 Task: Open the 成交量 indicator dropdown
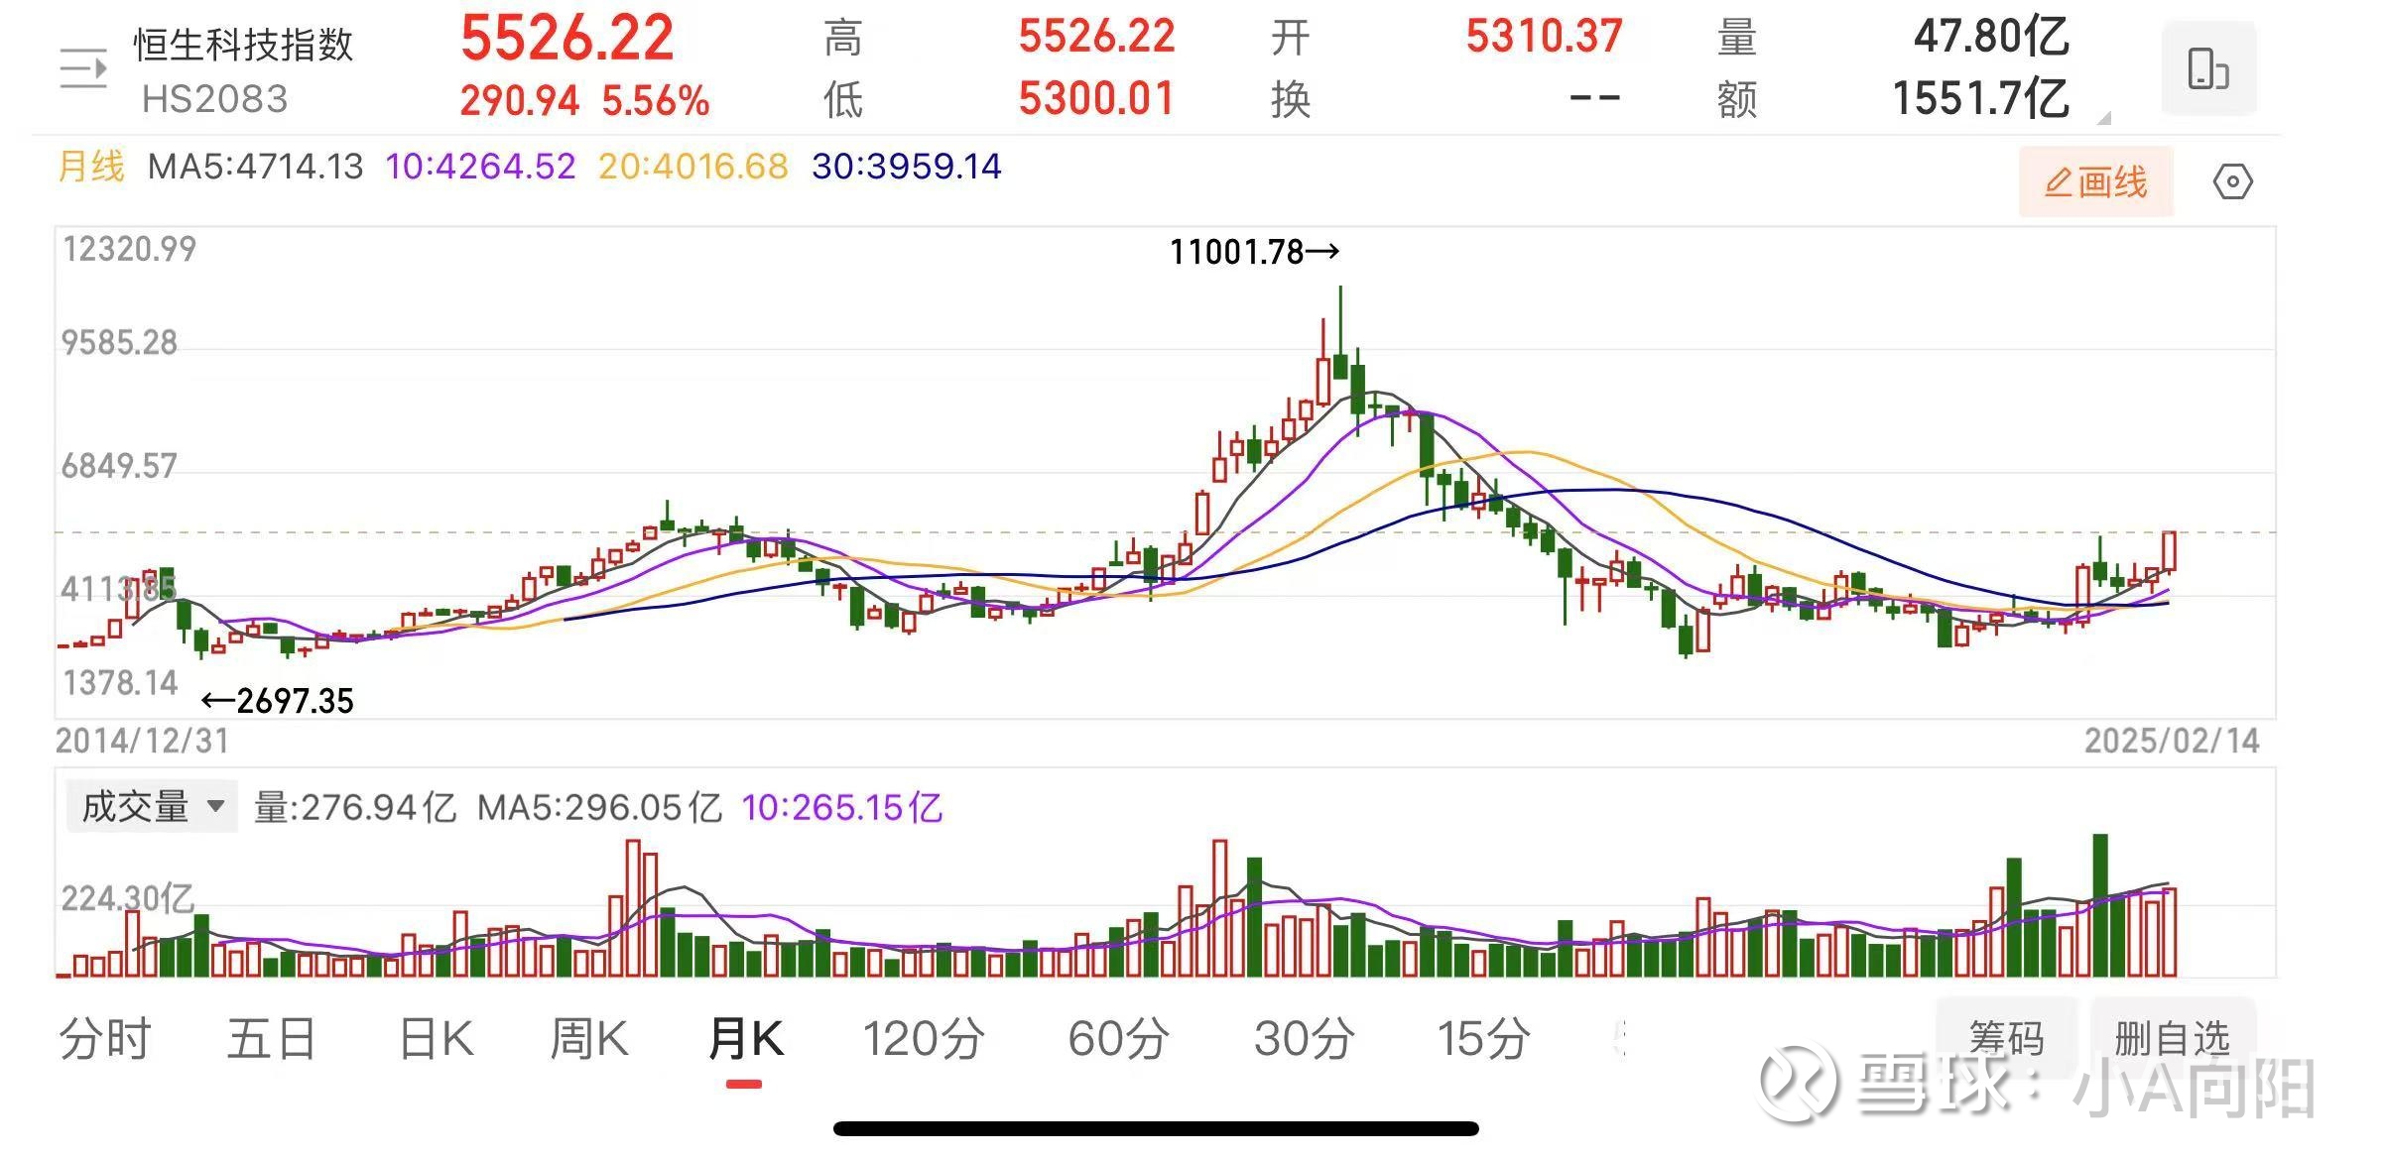149,808
